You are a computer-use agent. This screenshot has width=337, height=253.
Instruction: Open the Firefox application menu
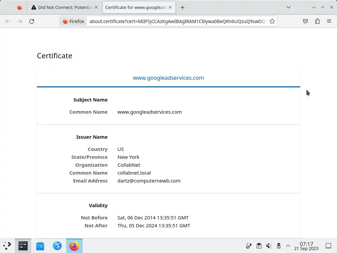(x=329, y=21)
